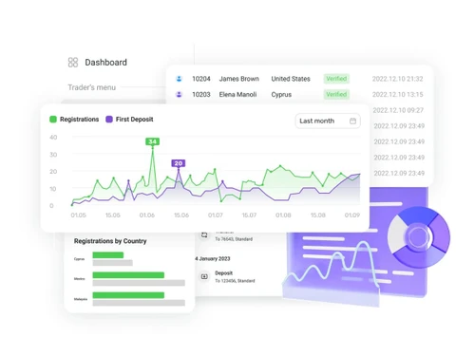The width and height of the screenshot is (475, 356).
Task: Click the Registrations legend label
Action: pos(79,120)
